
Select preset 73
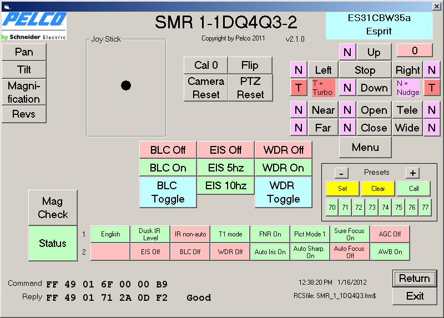(372, 208)
